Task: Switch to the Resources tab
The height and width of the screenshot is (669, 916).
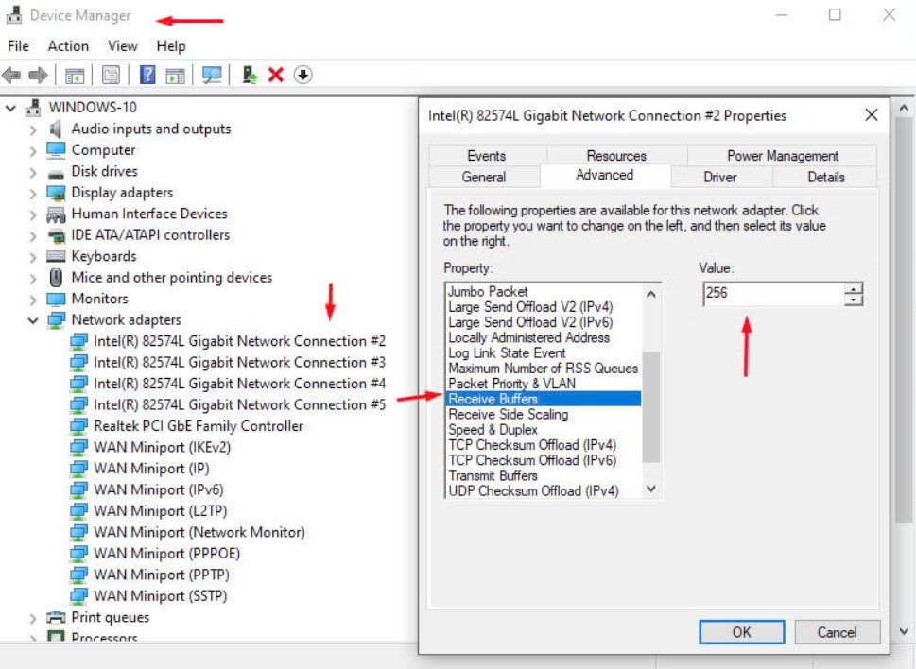Action: click(616, 156)
